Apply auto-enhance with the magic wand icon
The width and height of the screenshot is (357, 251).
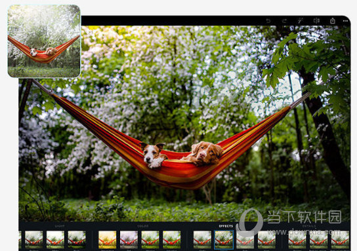click(x=300, y=21)
